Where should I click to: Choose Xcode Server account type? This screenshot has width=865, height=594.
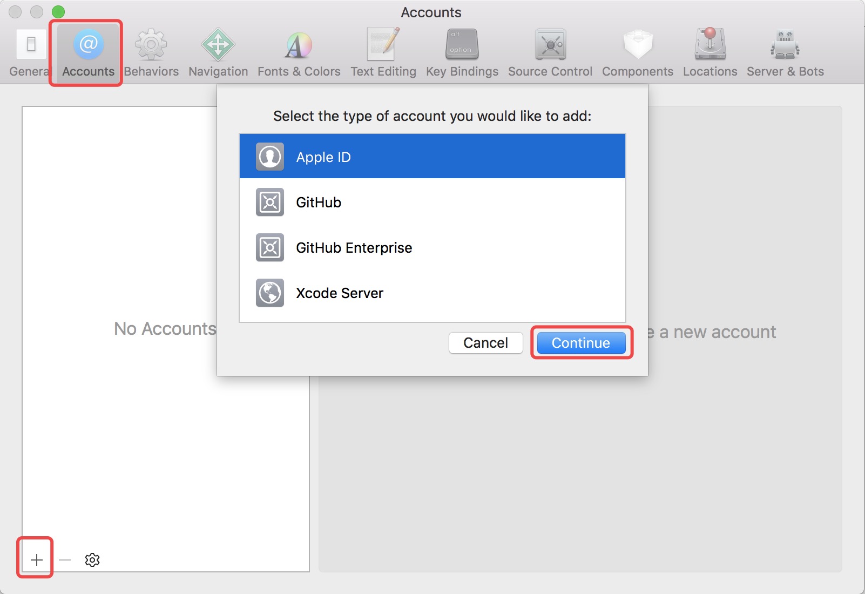(x=432, y=293)
